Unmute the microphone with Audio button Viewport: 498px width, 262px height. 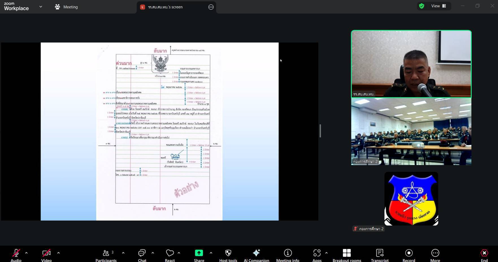pos(16,253)
